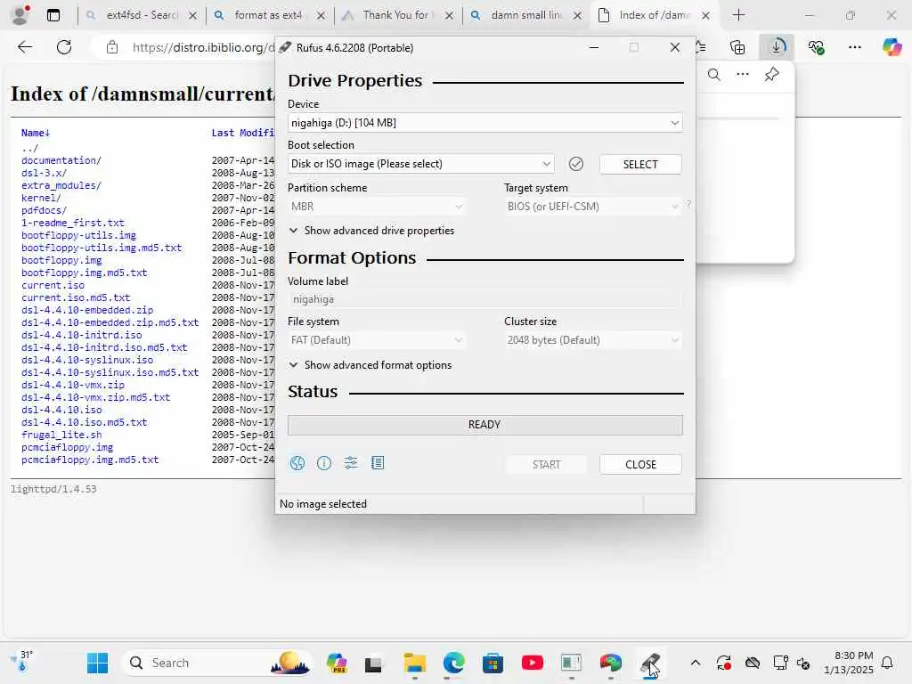This screenshot has height=684, width=912.
Task: Click the taskbar Search box
Action: pos(216,663)
